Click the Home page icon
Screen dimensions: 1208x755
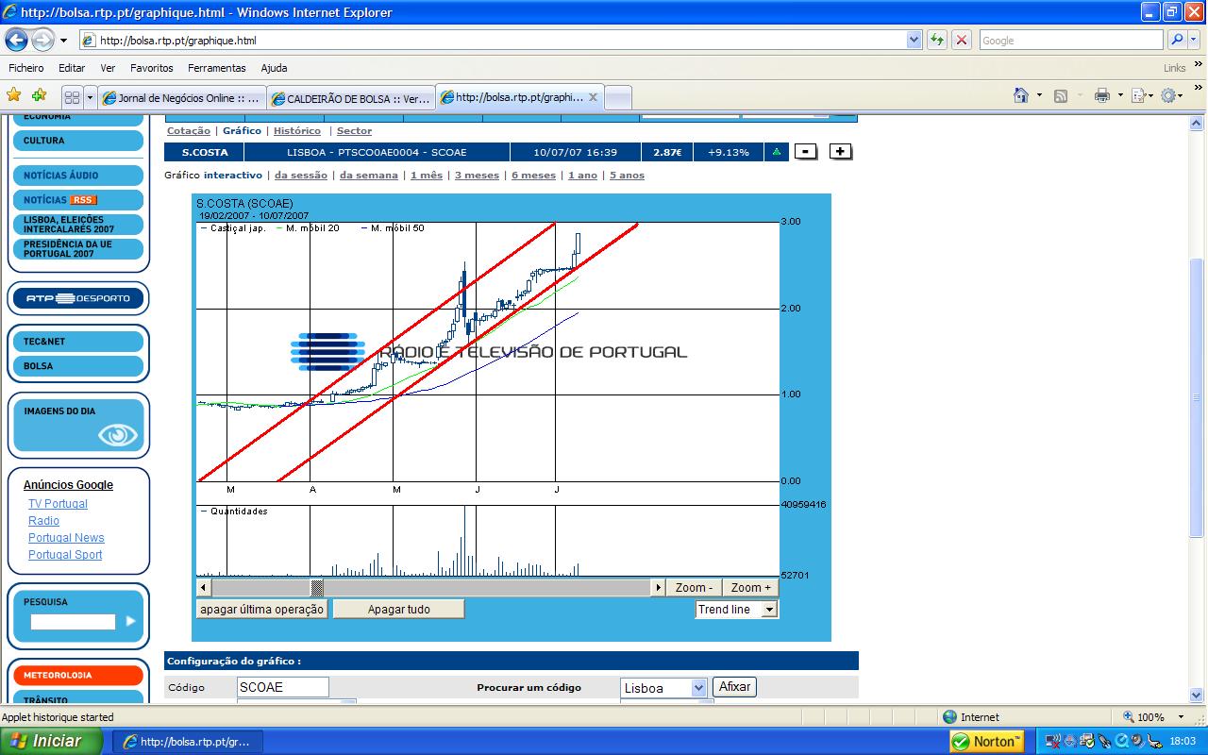pyautogui.click(x=1021, y=95)
